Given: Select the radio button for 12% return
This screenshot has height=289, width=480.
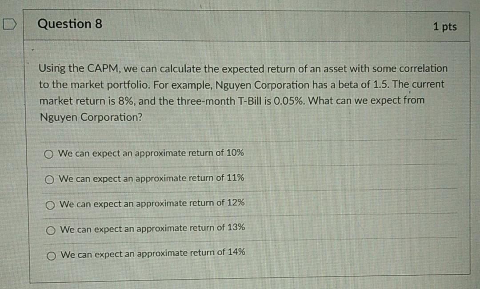Looking at the screenshot, I should coord(50,205).
